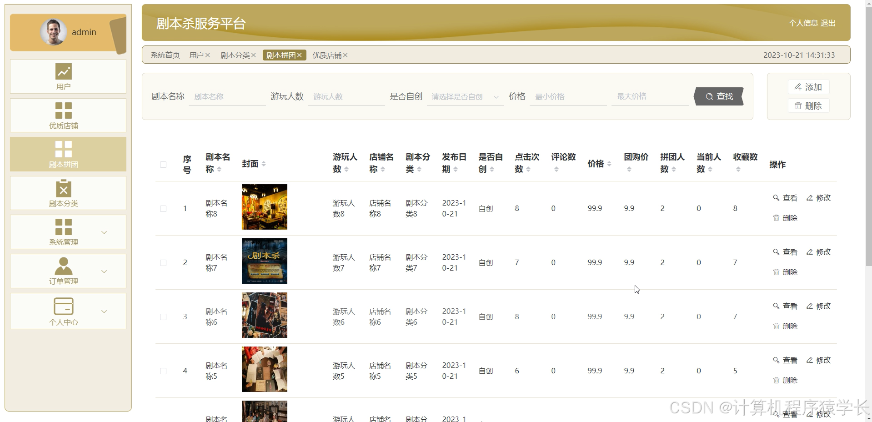The width and height of the screenshot is (872, 422).
Task: Sort by 封面 column
Action: coord(264,164)
